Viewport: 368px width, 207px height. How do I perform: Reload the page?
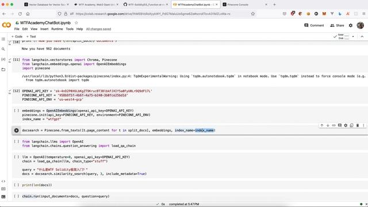(x=20, y=14)
